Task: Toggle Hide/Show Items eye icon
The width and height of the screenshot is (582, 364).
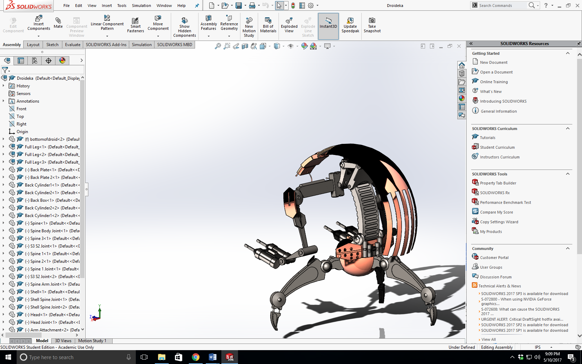Action: pos(291,46)
